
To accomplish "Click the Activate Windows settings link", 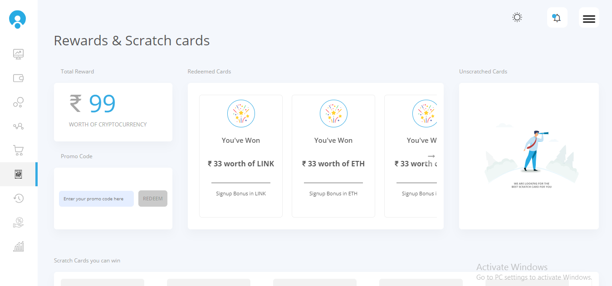I will pos(534,277).
